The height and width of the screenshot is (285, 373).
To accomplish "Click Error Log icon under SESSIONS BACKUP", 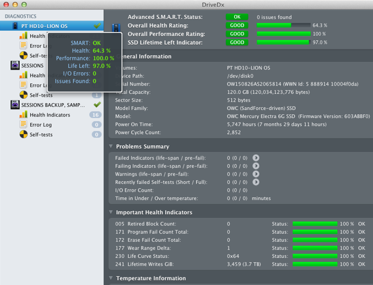I will tap(23, 124).
